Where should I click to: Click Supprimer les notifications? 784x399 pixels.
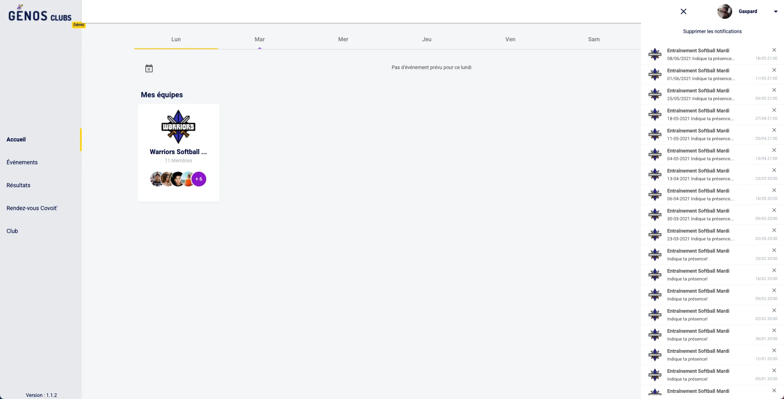pyautogui.click(x=712, y=31)
